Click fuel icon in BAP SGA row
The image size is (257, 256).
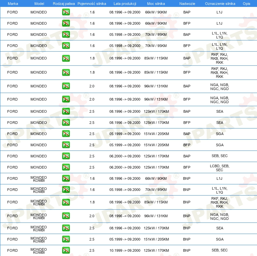pos(66,133)
